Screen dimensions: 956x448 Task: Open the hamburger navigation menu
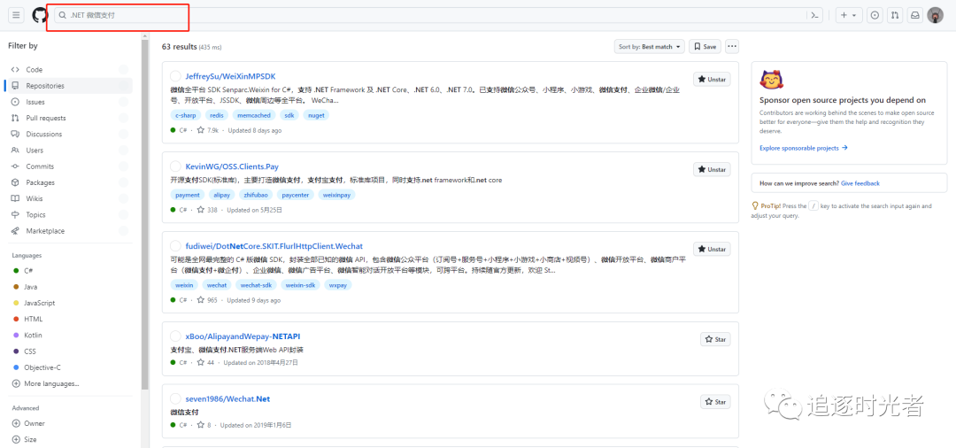pyautogui.click(x=16, y=15)
